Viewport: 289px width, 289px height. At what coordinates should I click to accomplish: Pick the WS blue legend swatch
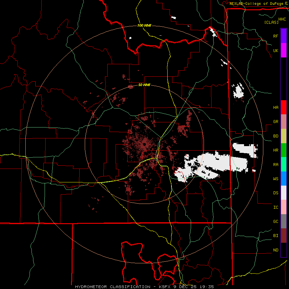(x=284, y=179)
